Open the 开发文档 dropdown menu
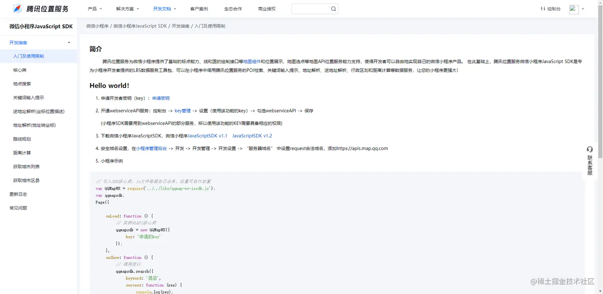 (165, 9)
